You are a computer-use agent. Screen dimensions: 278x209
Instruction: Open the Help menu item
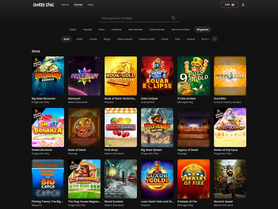coord(90,4)
